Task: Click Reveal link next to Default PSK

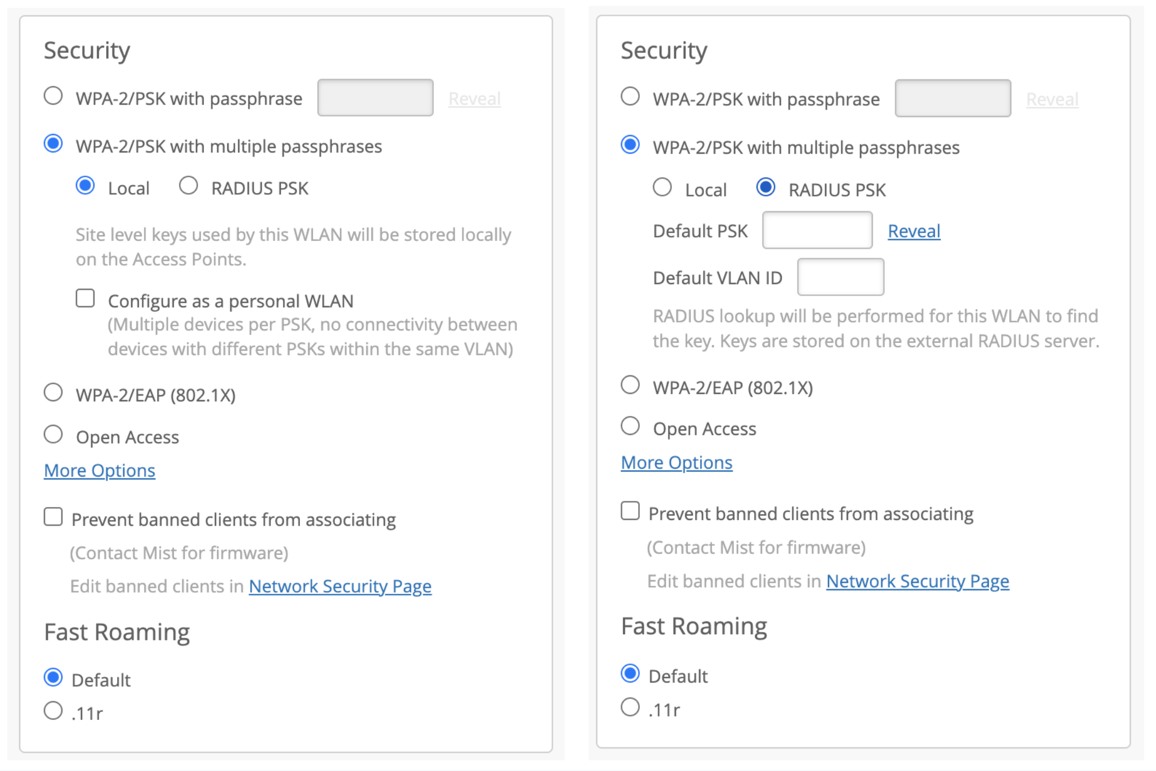Action: coord(913,231)
